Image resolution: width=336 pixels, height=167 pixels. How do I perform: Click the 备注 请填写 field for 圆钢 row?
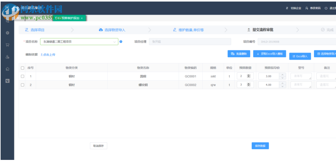tap(326, 76)
